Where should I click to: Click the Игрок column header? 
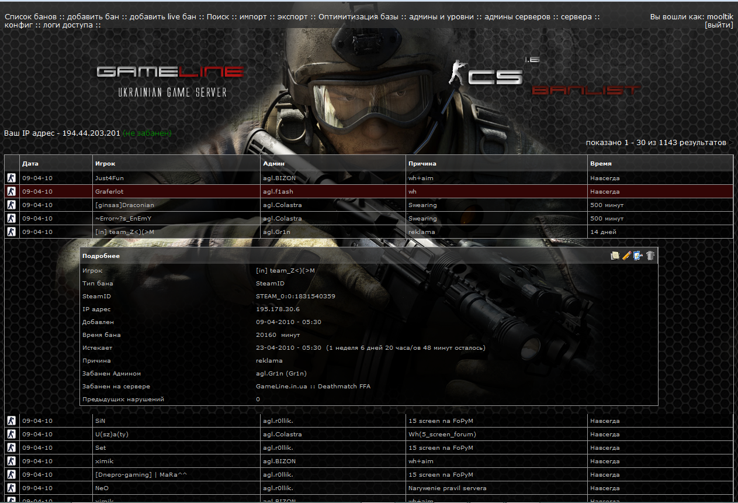pyautogui.click(x=104, y=163)
